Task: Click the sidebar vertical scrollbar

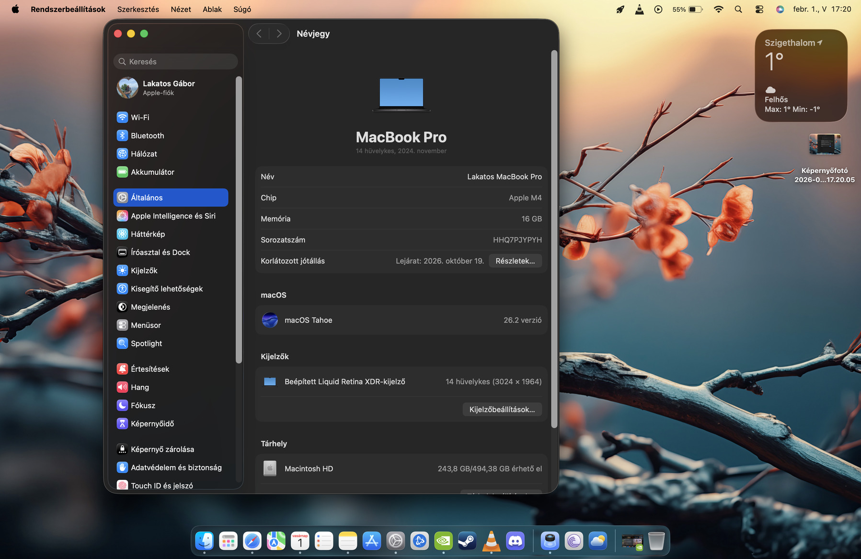Action: pyautogui.click(x=239, y=219)
